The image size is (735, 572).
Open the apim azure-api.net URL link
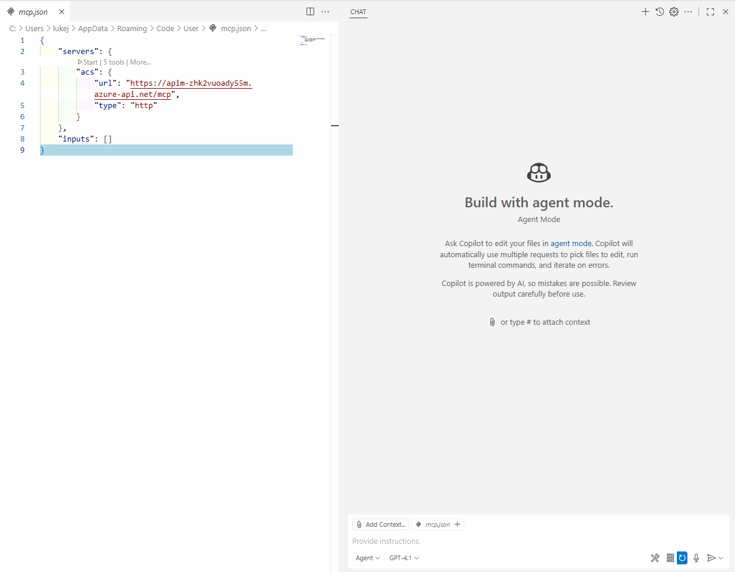pyautogui.click(x=191, y=83)
